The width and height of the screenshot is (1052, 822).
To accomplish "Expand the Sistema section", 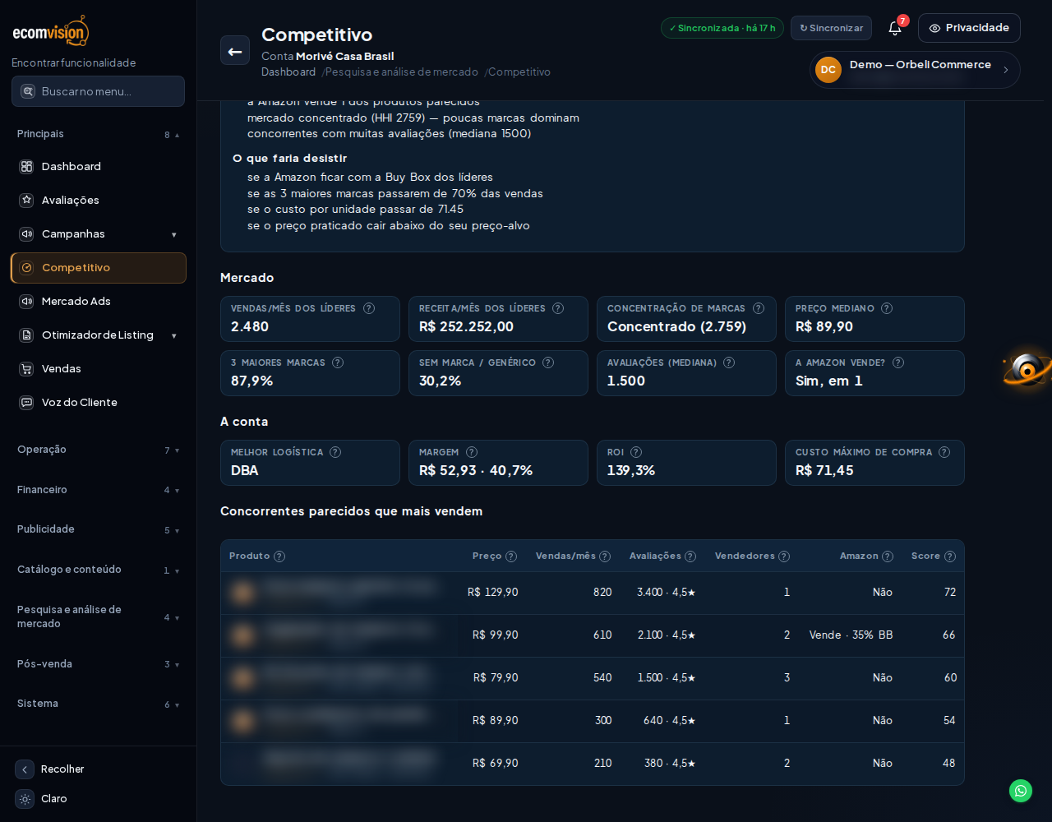I will [x=99, y=704].
